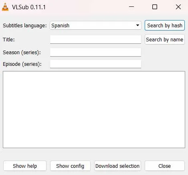
Task: Open the Subtitles language combo box showing Spanish
Action: click(95, 25)
